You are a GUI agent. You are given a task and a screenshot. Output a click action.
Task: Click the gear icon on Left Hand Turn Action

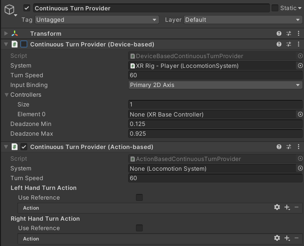[x=277, y=207]
